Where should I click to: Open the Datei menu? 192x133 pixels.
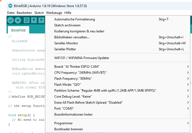click(x=11, y=13)
